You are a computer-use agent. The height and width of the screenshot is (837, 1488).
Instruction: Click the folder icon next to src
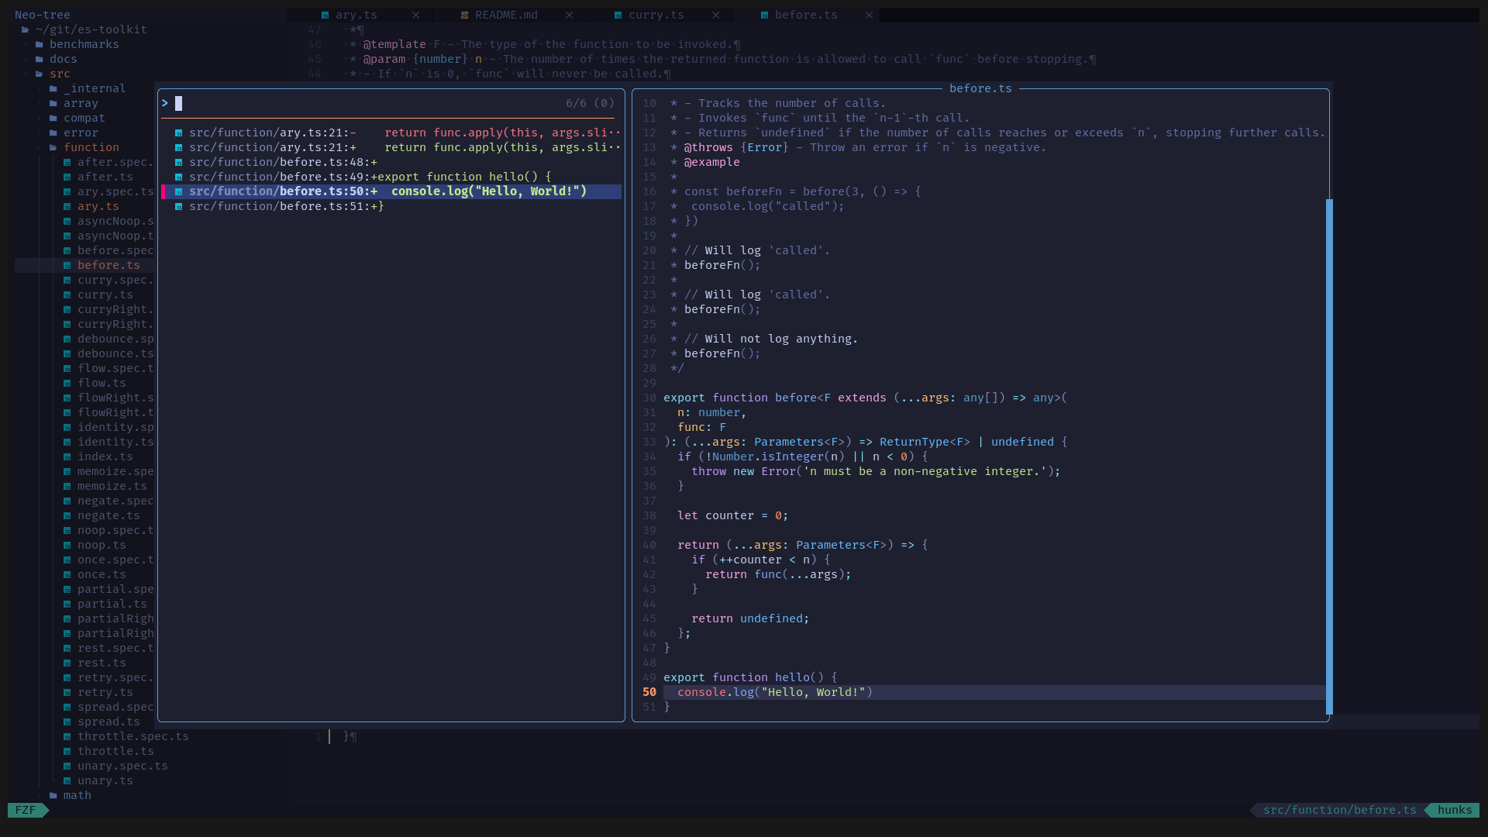point(40,74)
